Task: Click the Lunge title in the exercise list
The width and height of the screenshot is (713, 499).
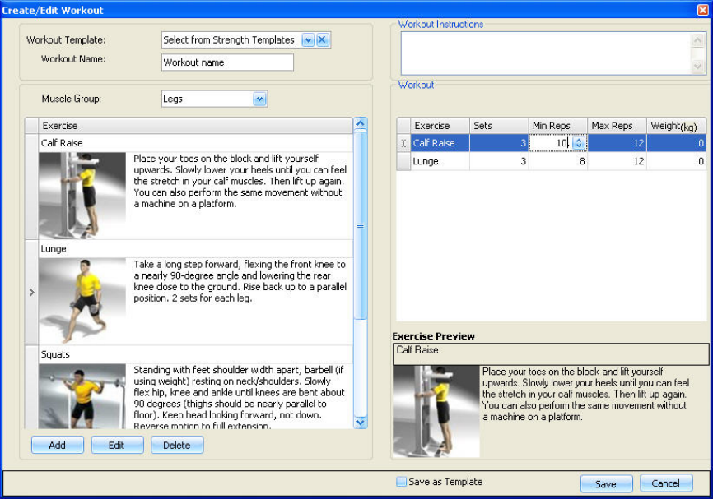Action: (x=54, y=249)
